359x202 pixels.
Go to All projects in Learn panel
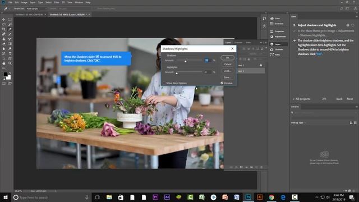301,99
